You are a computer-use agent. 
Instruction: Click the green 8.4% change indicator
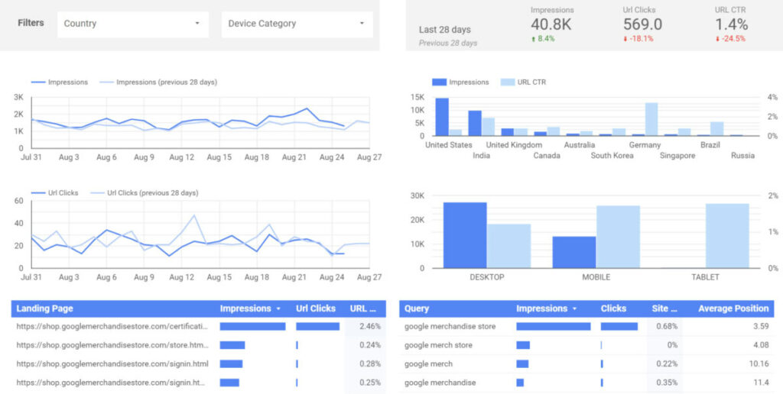click(x=544, y=39)
